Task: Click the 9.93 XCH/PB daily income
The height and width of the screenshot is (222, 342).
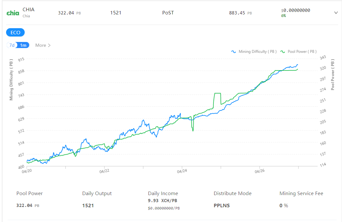Action: (x=163, y=201)
